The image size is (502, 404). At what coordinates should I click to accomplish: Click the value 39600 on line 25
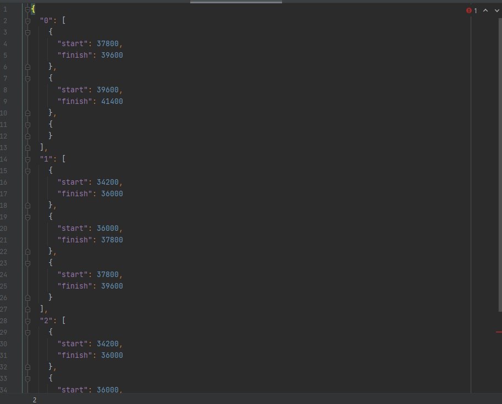[112, 286]
